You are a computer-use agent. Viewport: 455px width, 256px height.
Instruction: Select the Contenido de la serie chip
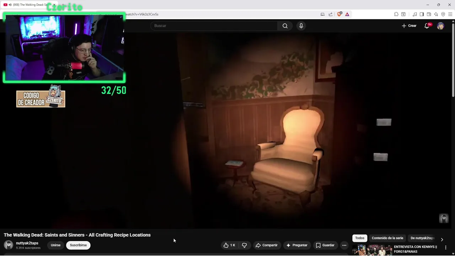[x=387, y=238]
